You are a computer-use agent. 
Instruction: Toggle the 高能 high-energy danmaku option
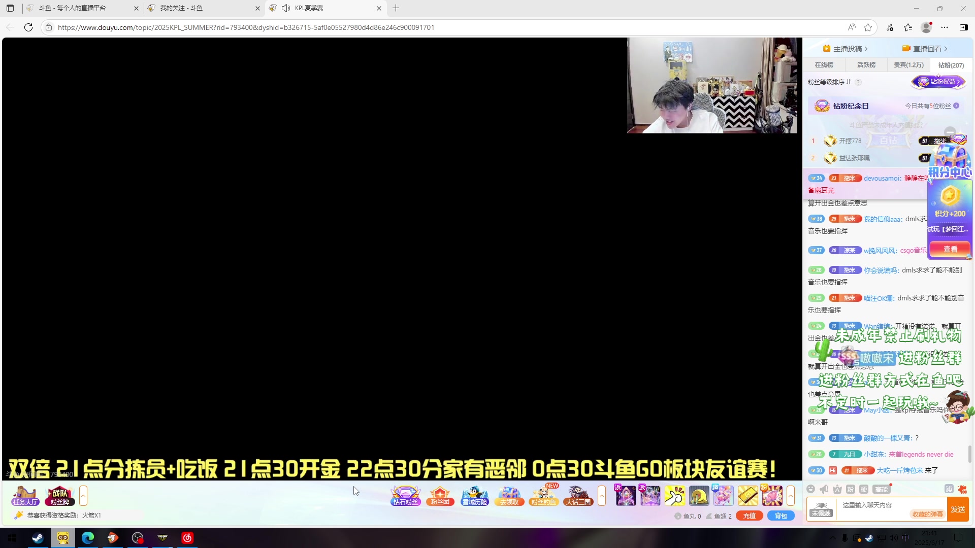(x=882, y=489)
